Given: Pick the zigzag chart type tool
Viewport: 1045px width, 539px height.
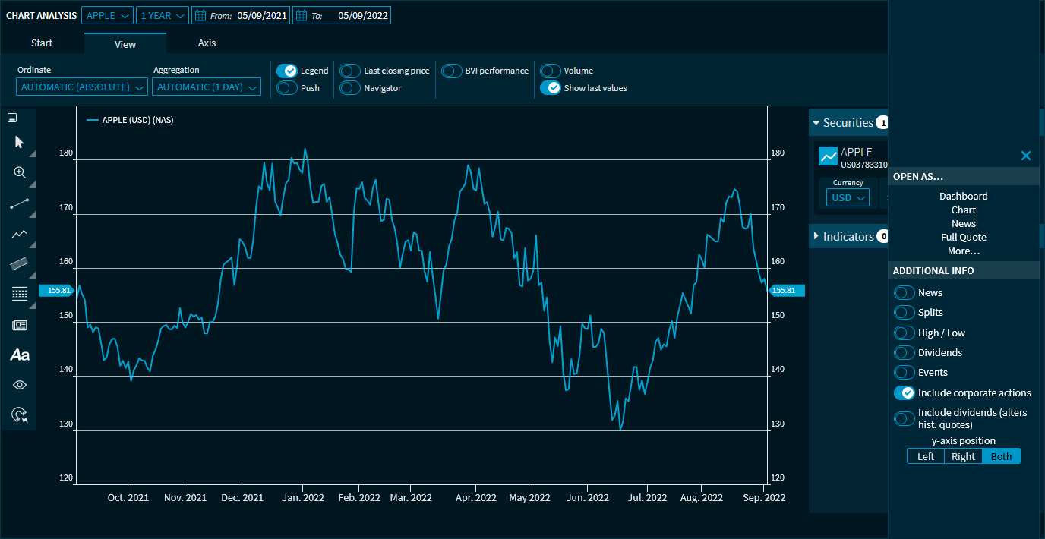Looking at the screenshot, I should tap(20, 234).
